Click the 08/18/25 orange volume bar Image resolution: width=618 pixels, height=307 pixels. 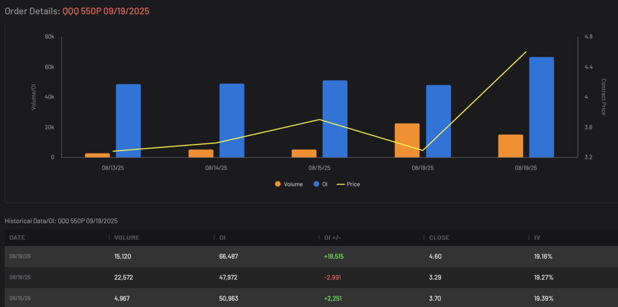pos(407,140)
